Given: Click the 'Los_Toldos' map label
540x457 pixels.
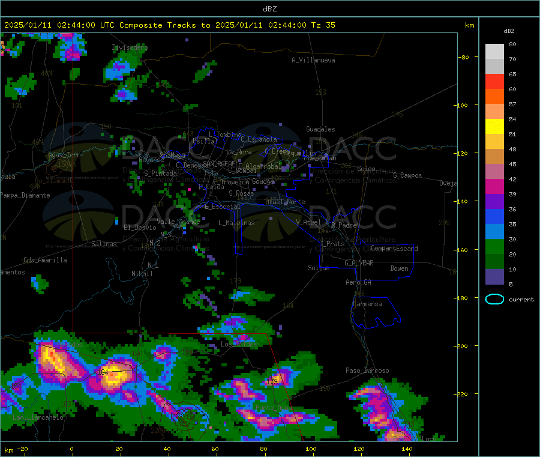Looking at the screenshot, I should (x=239, y=344).
